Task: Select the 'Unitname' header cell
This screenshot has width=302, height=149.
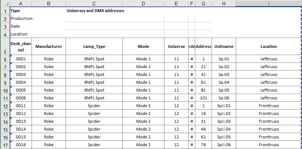Action: point(224,46)
